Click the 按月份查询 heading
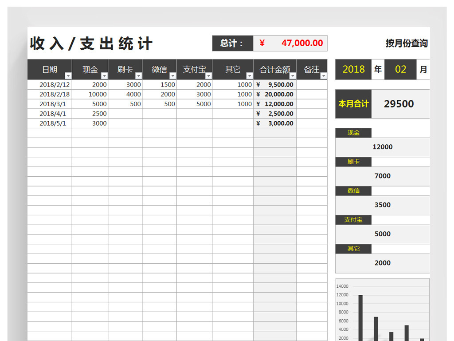This screenshot has height=341, width=454. [406, 44]
